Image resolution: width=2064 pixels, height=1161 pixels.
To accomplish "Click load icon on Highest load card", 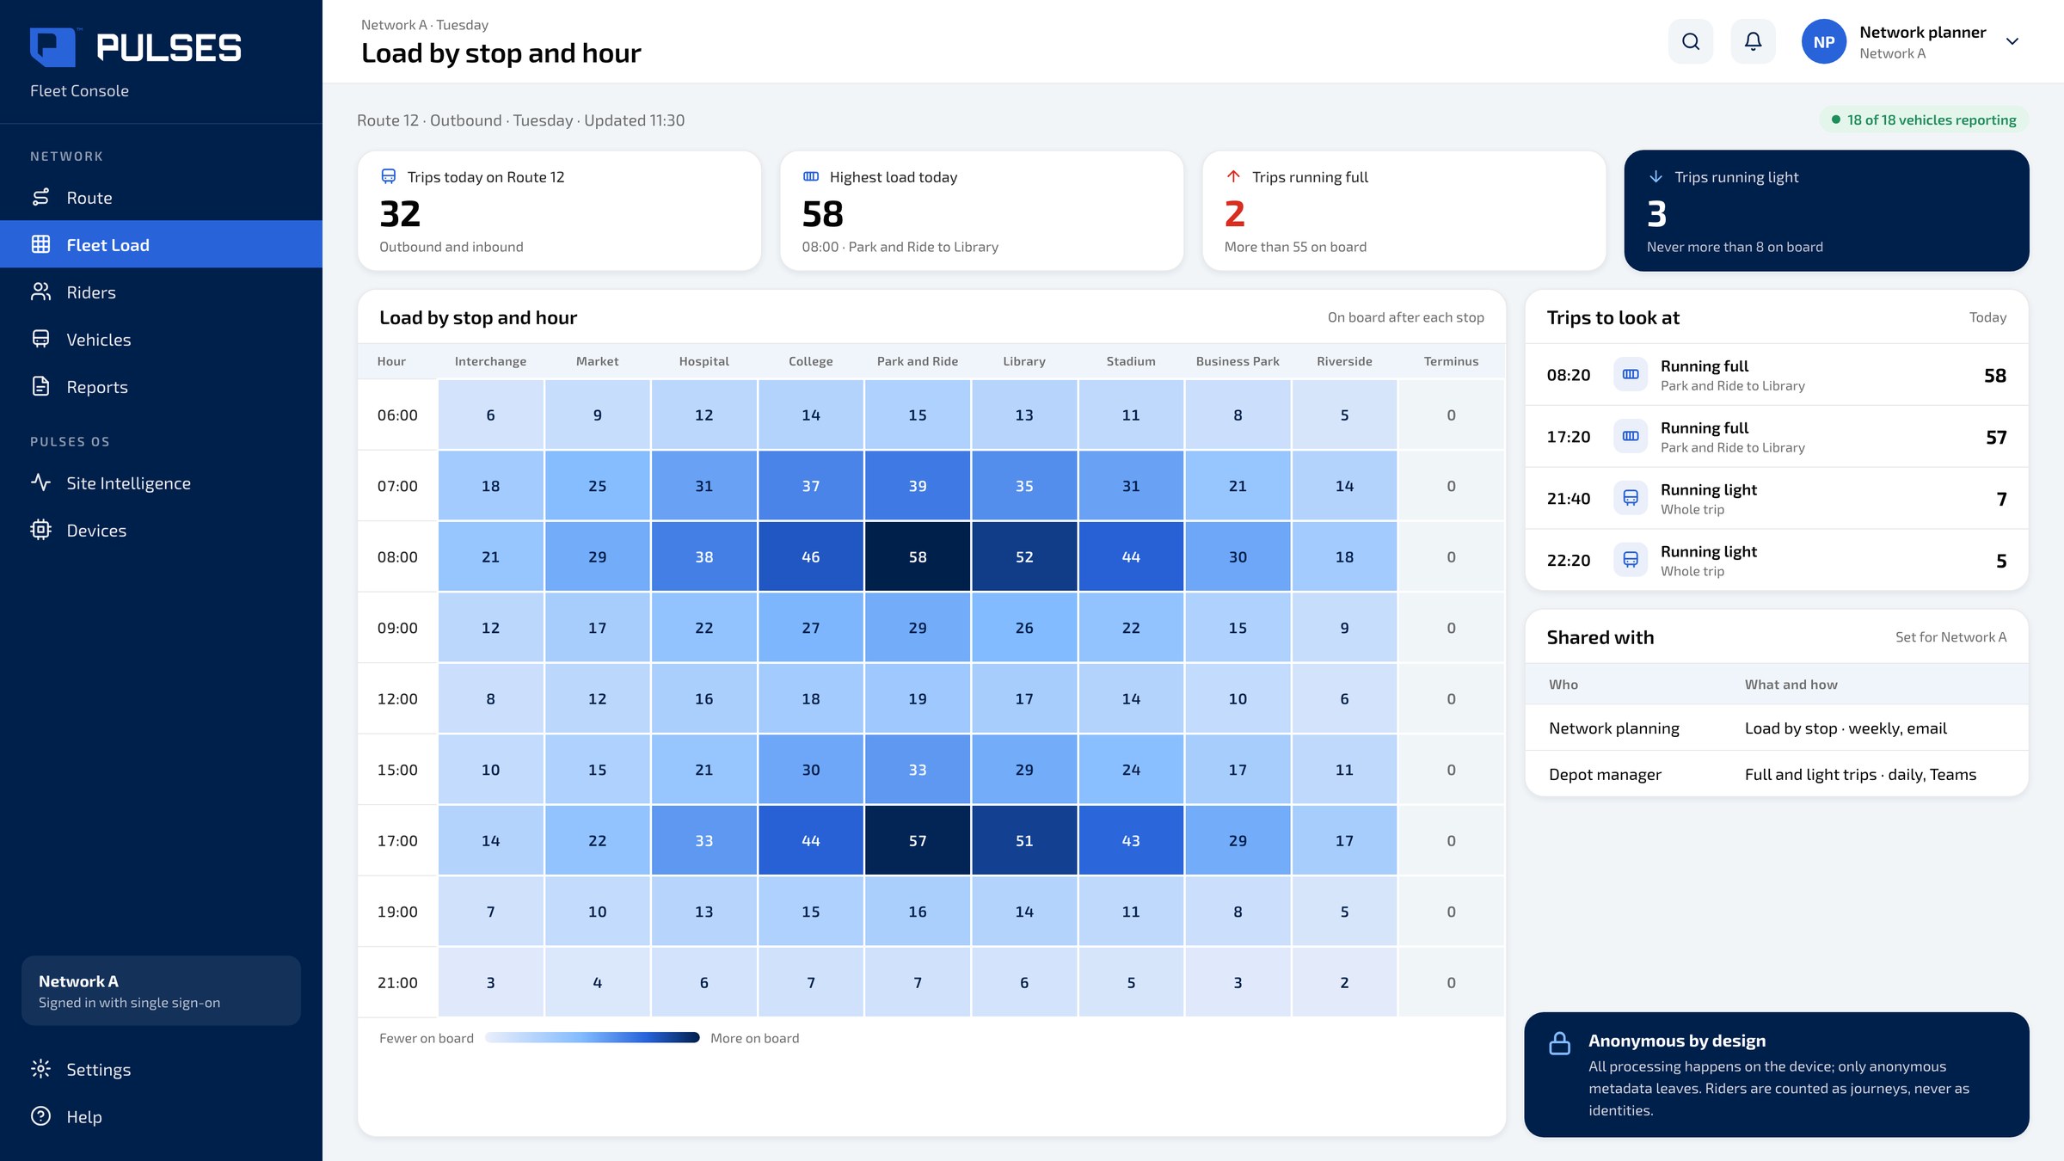I will 811,176.
